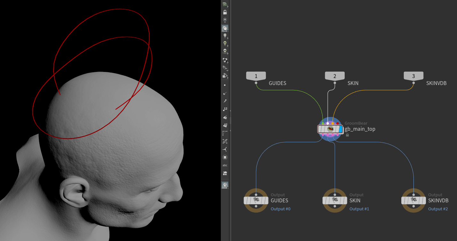Toggle display point trails
The width and height of the screenshot is (457, 241).
pos(225,101)
